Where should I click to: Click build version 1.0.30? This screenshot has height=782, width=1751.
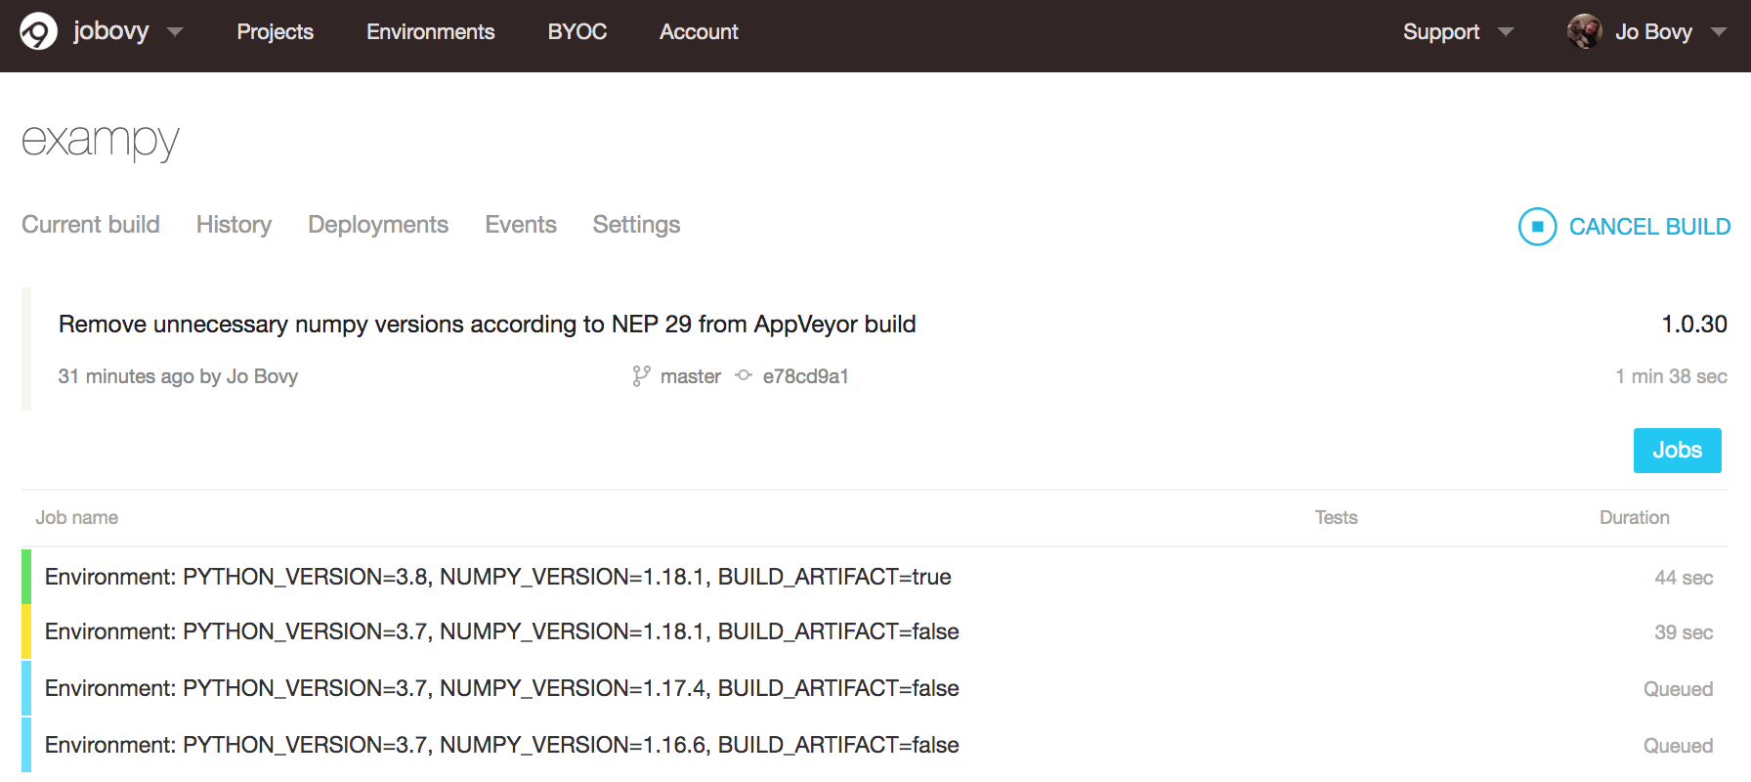click(1694, 325)
